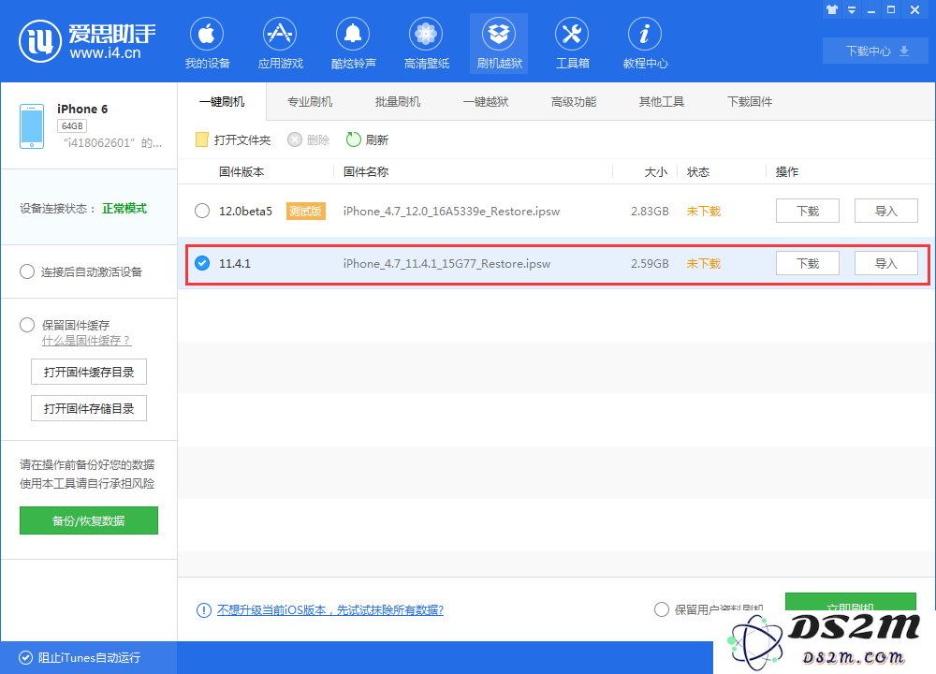Import firmware for 12.0beta5 row
This screenshot has height=674, width=936.
click(x=885, y=211)
